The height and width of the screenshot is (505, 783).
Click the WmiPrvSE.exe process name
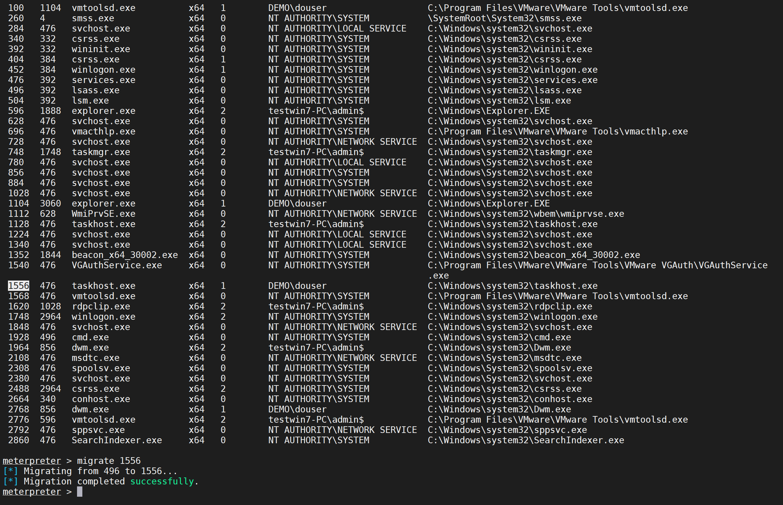pos(104,214)
